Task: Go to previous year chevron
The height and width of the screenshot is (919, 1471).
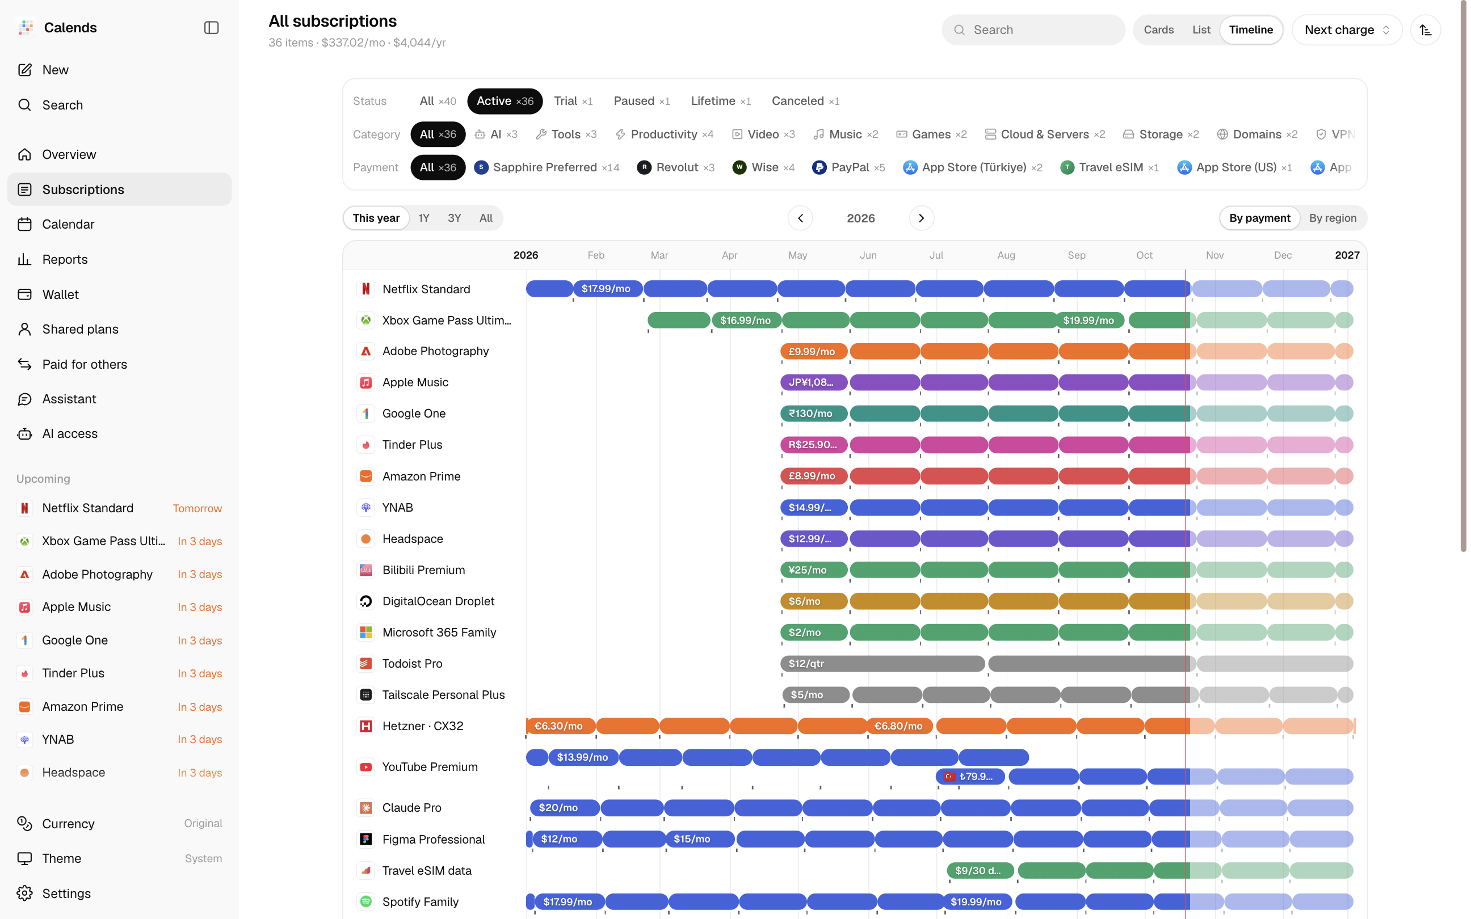Action: pos(801,218)
